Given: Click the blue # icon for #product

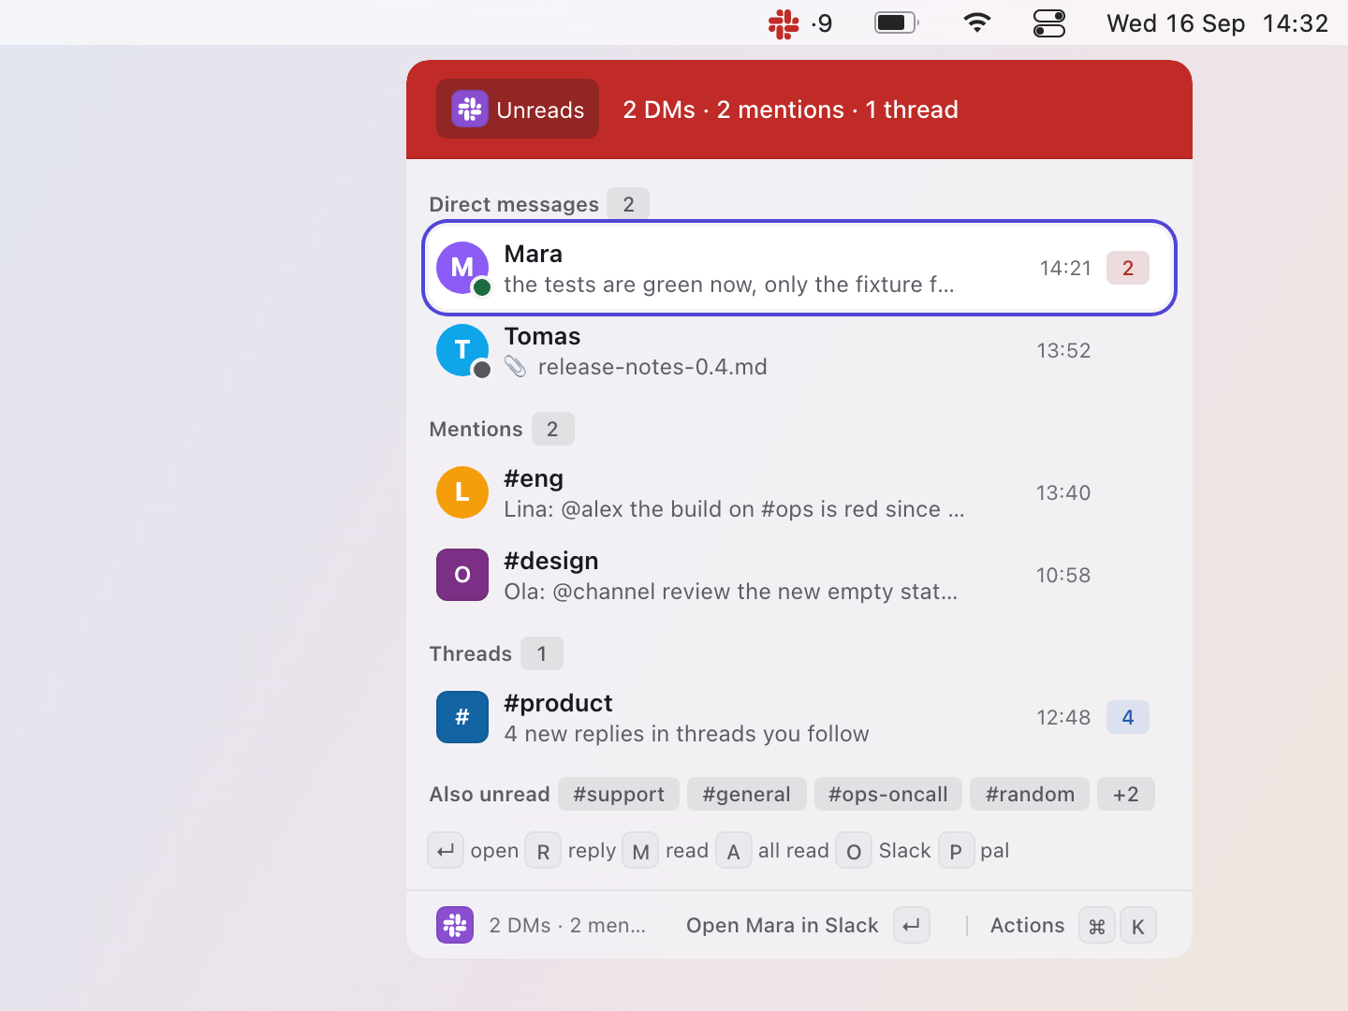Looking at the screenshot, I should (x=462, y=717).
